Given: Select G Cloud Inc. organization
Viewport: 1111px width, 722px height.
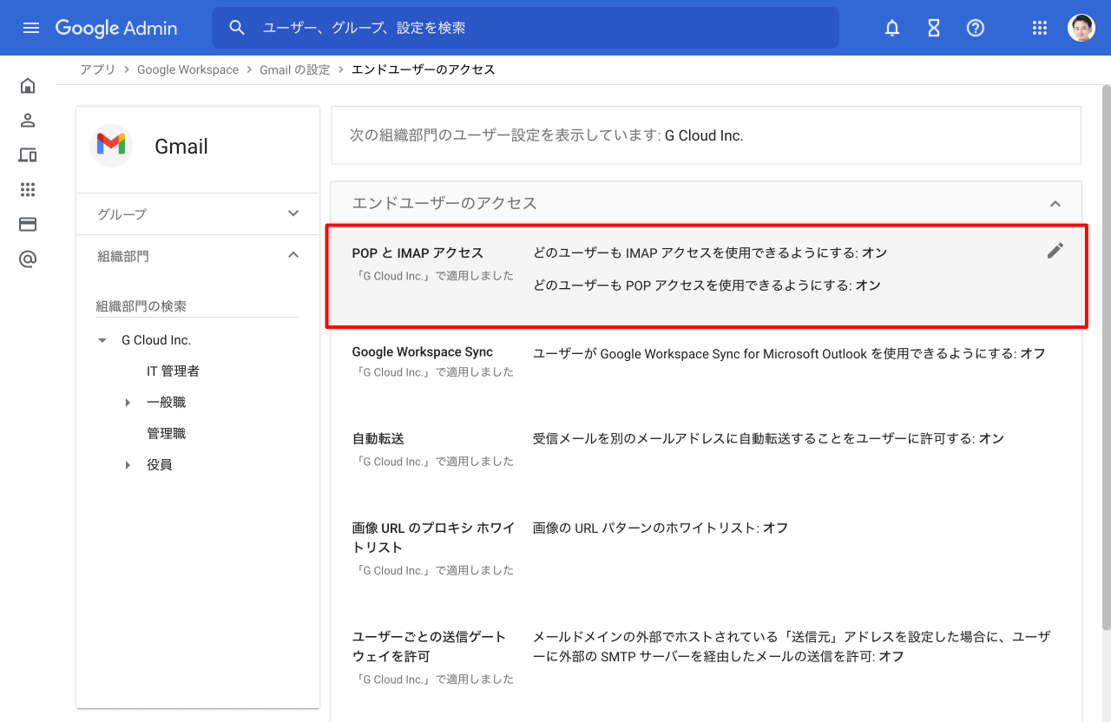Looking at the screenshot, I should [156, 340].
